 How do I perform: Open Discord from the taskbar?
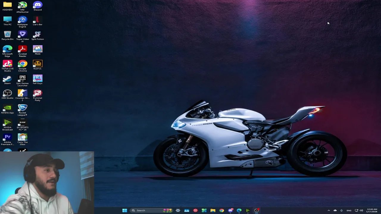(230, 210)
